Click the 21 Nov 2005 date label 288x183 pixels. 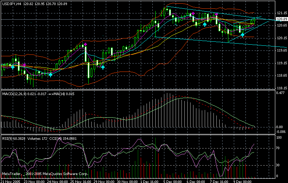10,181
